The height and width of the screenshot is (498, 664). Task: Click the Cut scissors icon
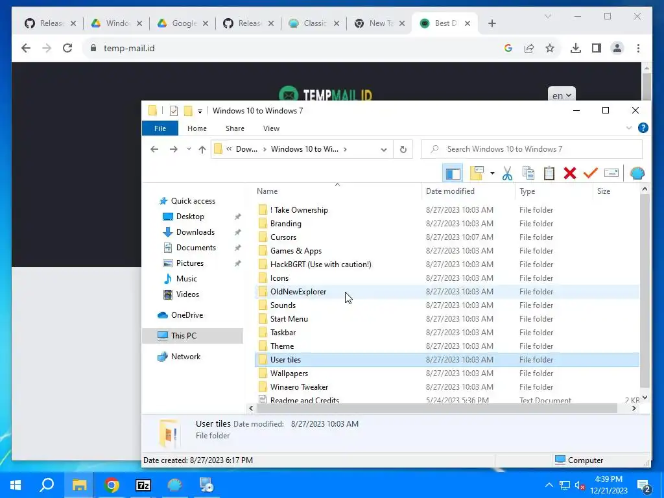507,173
